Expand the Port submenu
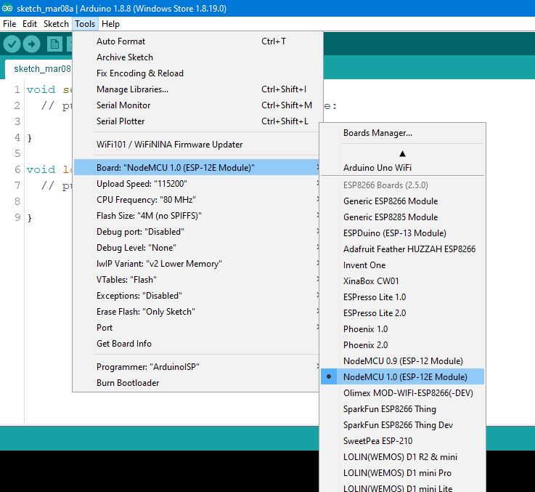 197,328
